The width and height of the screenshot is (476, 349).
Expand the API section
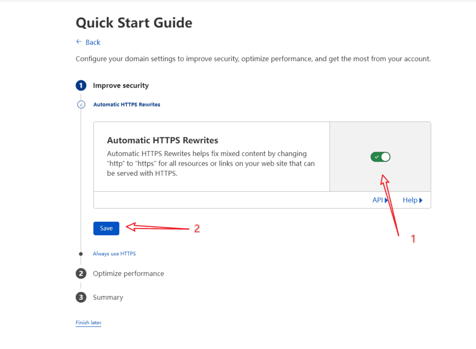pyautogui.click(x=380, y=200)
